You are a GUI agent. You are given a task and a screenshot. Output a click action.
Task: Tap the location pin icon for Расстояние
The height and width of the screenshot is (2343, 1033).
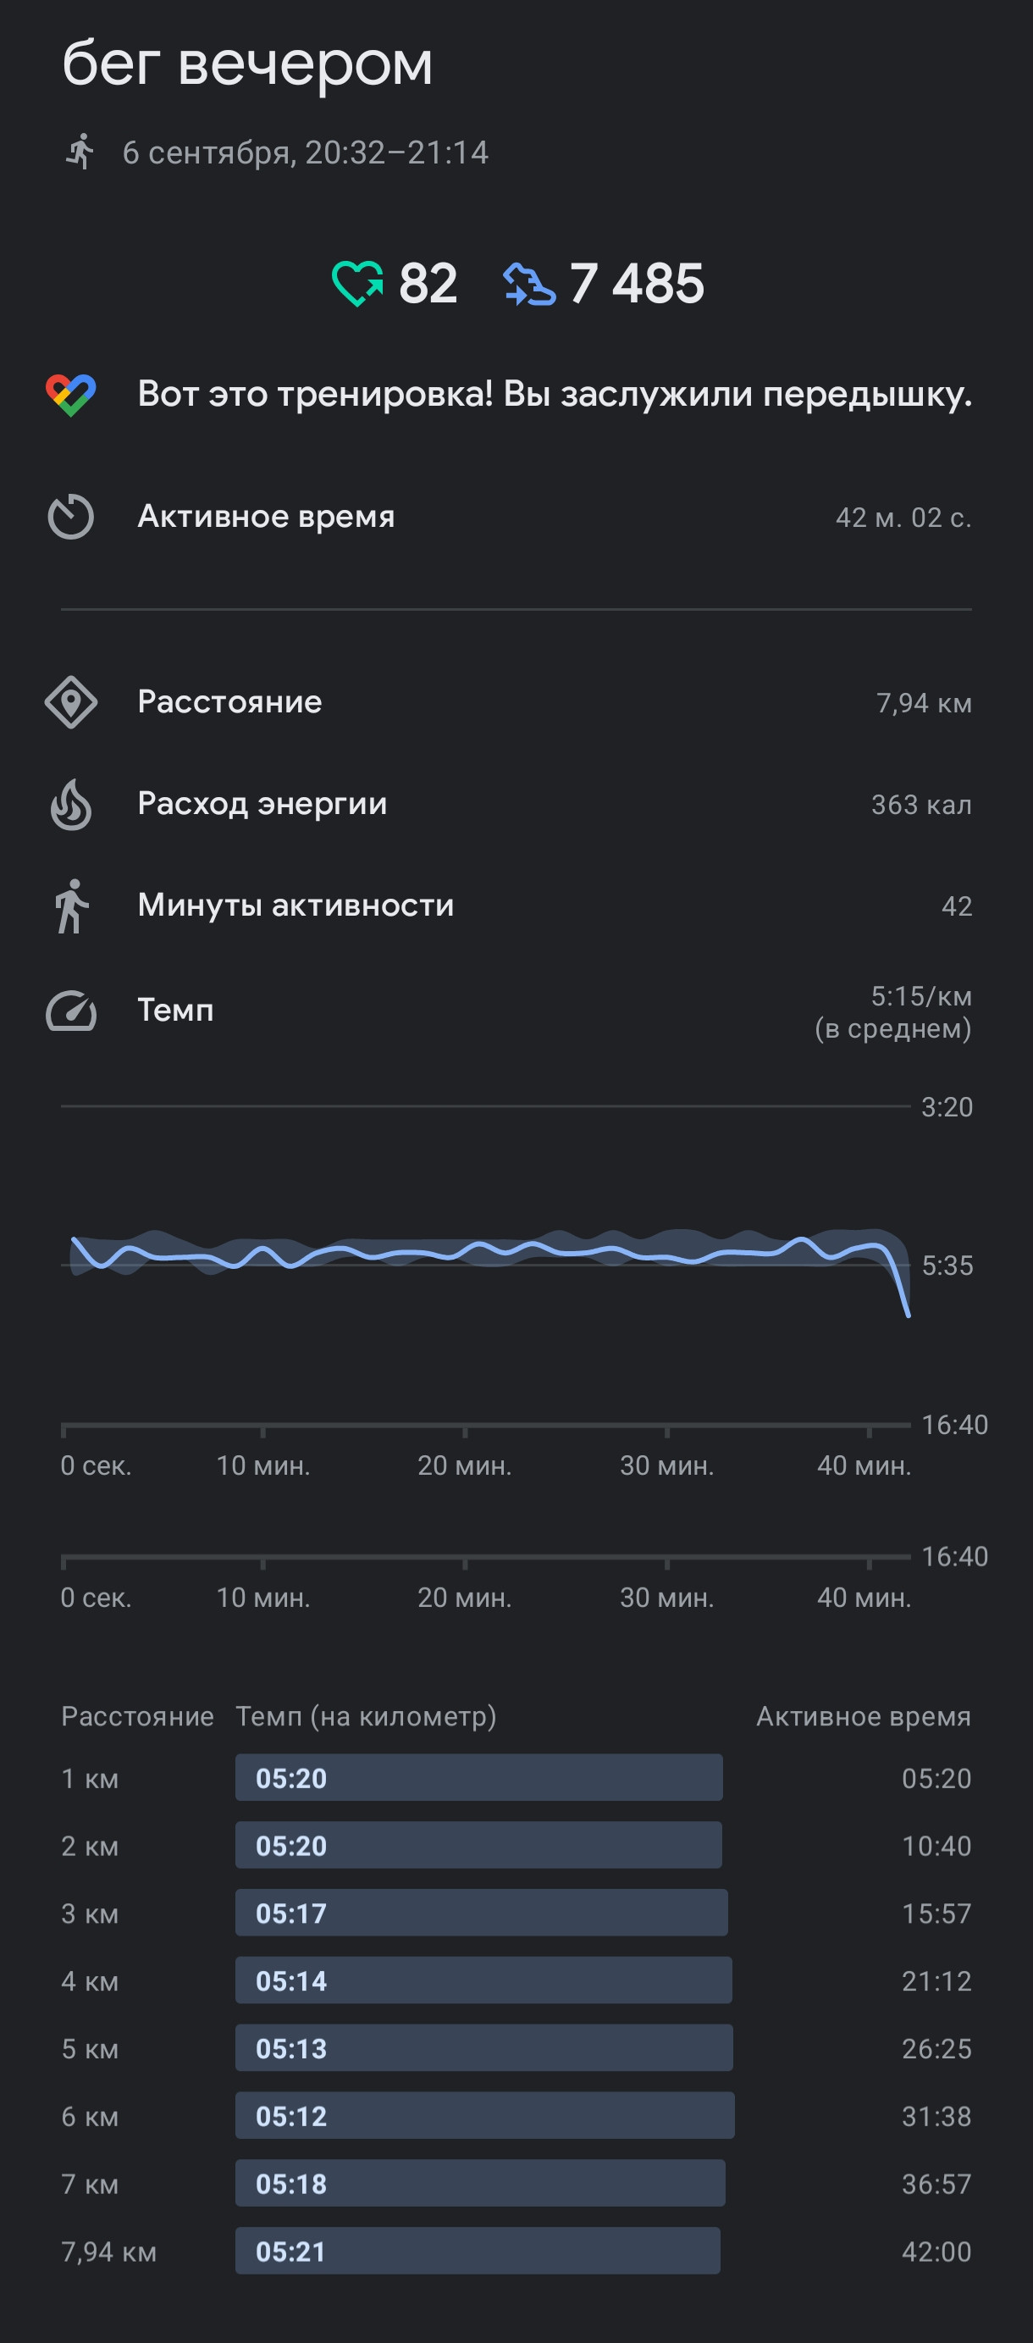pyautogui.click(x=71, y=702)
